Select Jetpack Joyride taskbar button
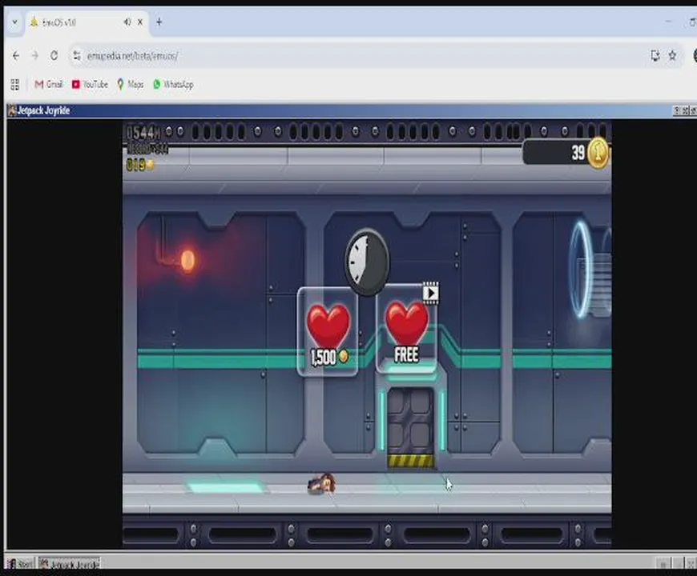The width and height of the screenshot is (697, 576). coord(70,564)
